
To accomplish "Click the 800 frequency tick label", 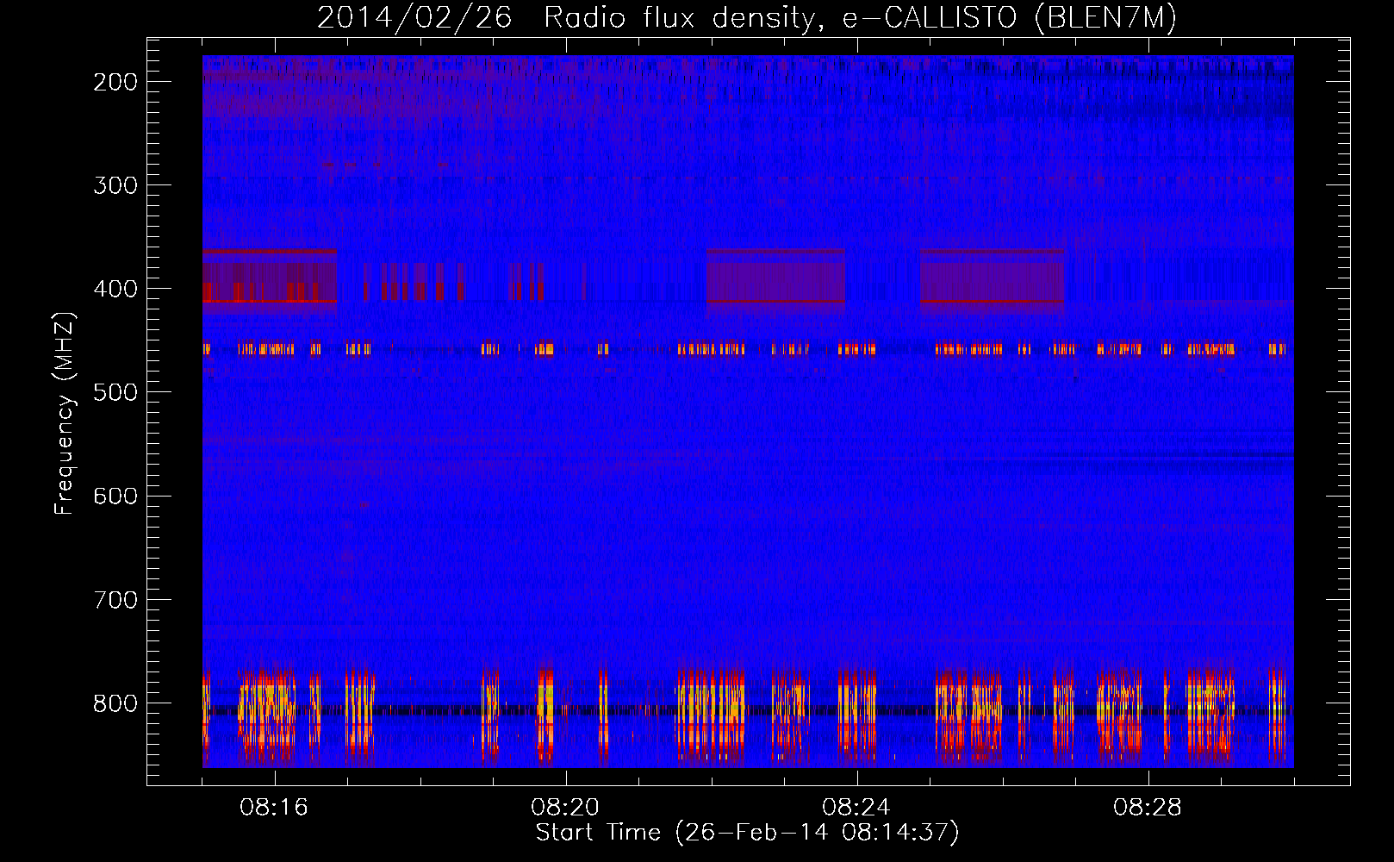I will coord(115,703).
